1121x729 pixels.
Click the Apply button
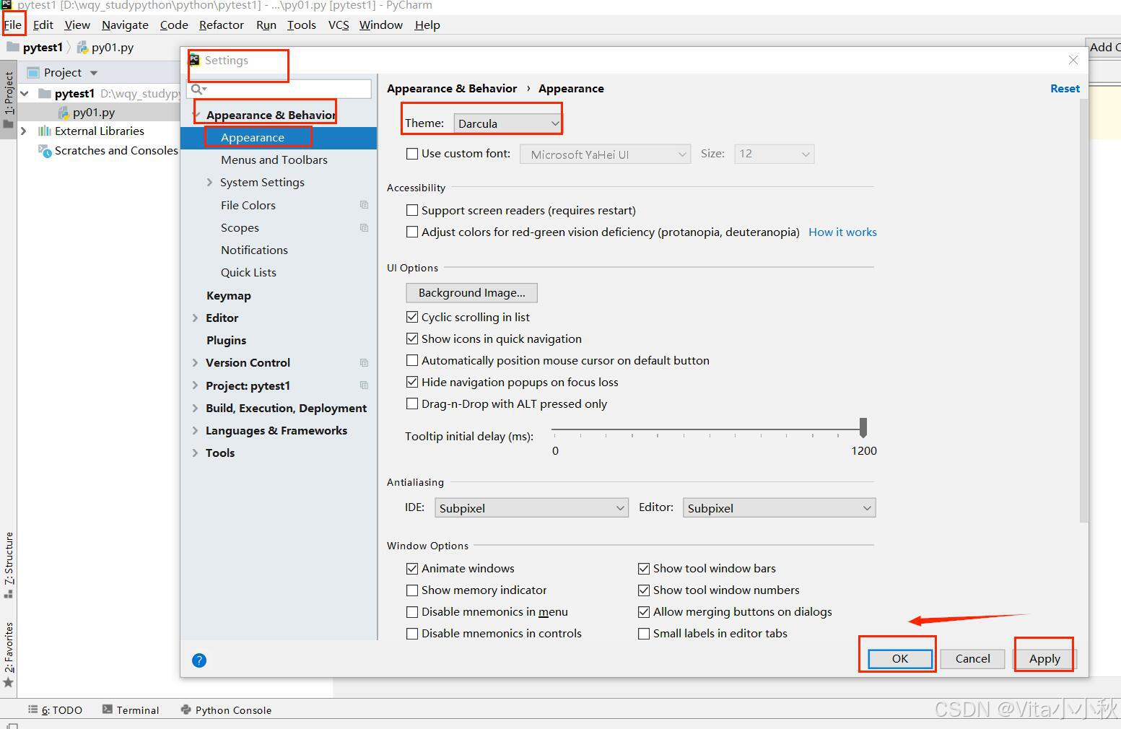[x=1044, y=658]
